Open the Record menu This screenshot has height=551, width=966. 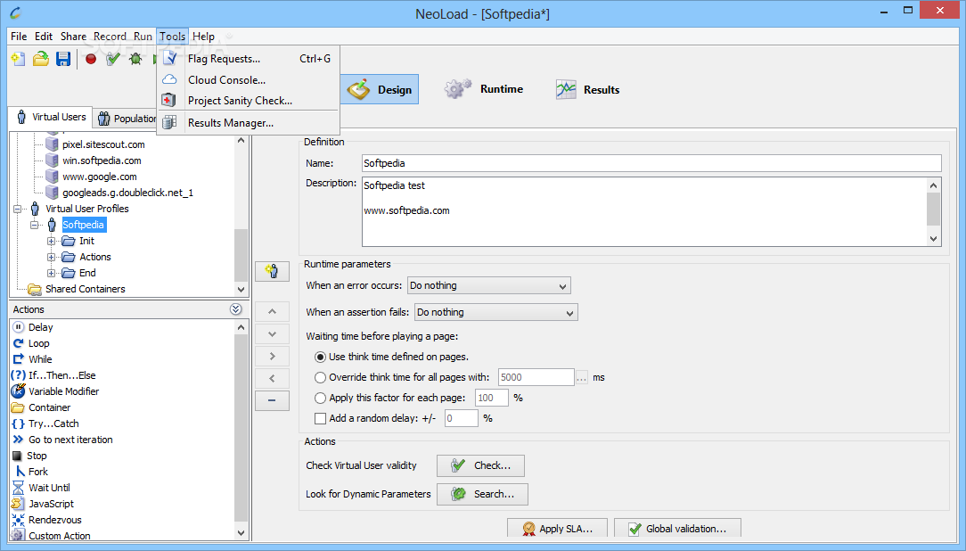[110, 37]
